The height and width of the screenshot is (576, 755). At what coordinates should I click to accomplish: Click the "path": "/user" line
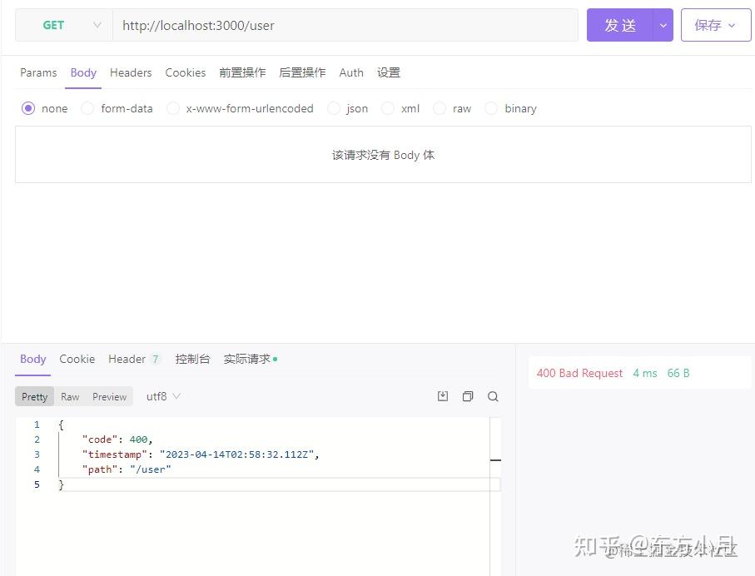pyautogui.click(x=127, y=469)
